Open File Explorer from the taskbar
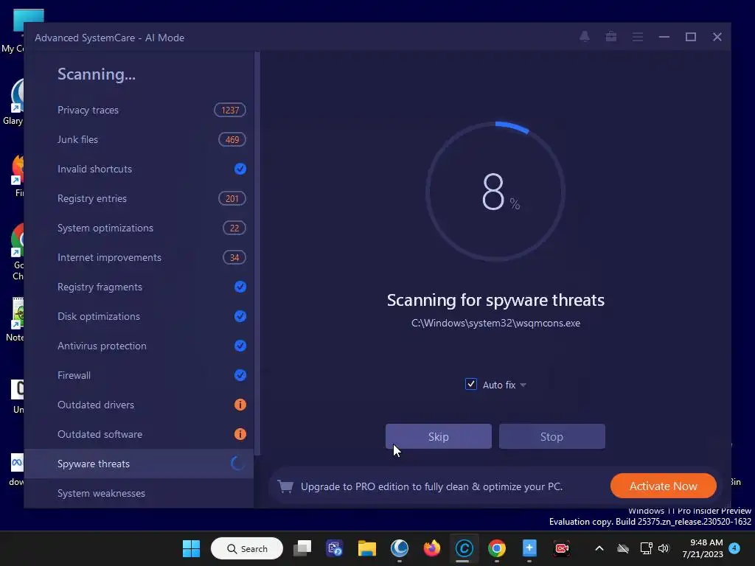755x566 pixels. [x=367, y=548]
